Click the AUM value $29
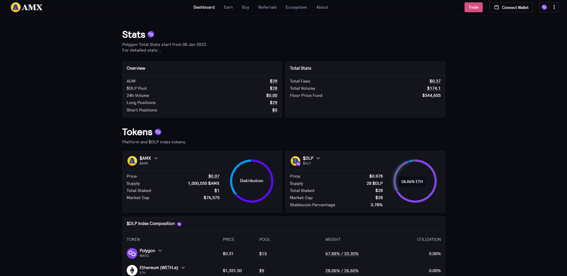 pos(273,81)
